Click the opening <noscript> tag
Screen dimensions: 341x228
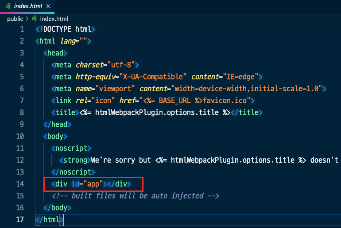(71, 148)
